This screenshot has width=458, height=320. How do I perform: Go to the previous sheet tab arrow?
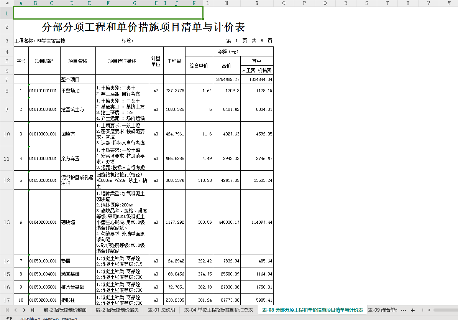point(15,310)
